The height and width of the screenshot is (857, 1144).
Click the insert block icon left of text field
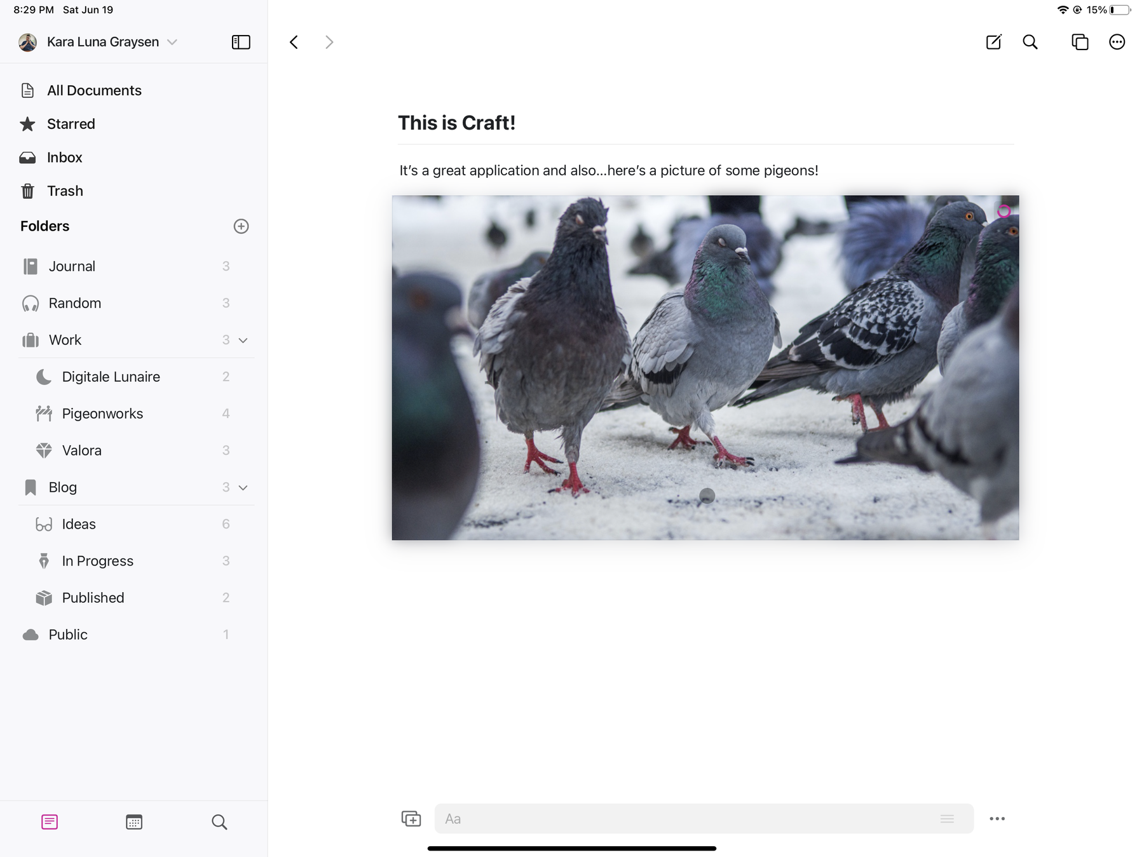pyautogui.click(x=411, y=819)
